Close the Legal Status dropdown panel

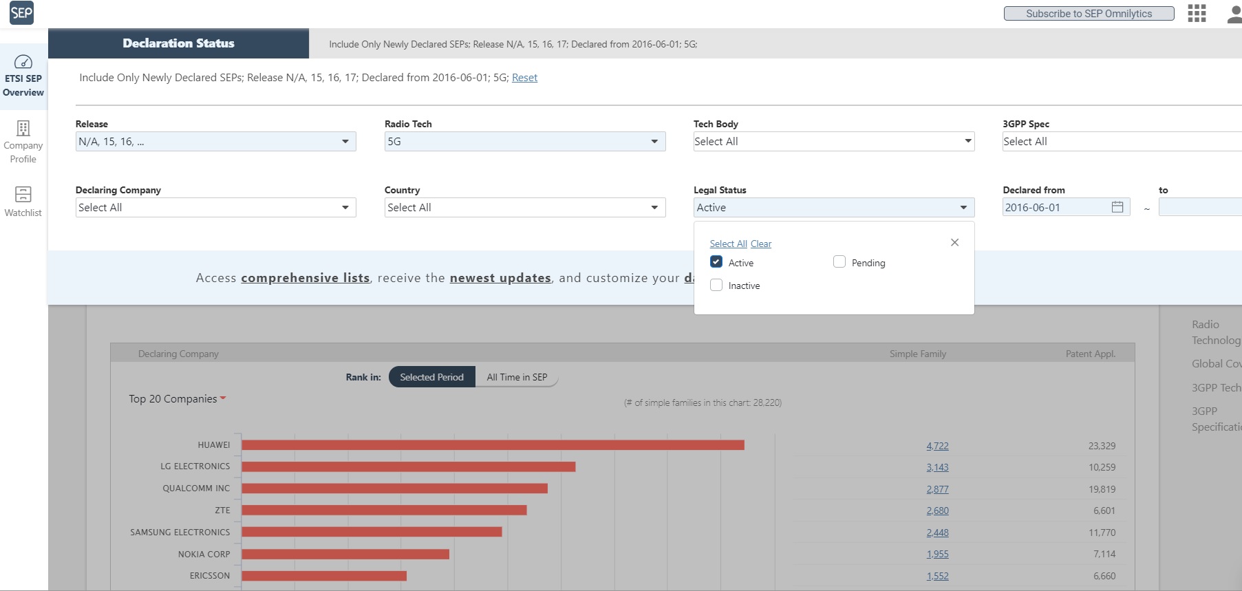point(954,242)
